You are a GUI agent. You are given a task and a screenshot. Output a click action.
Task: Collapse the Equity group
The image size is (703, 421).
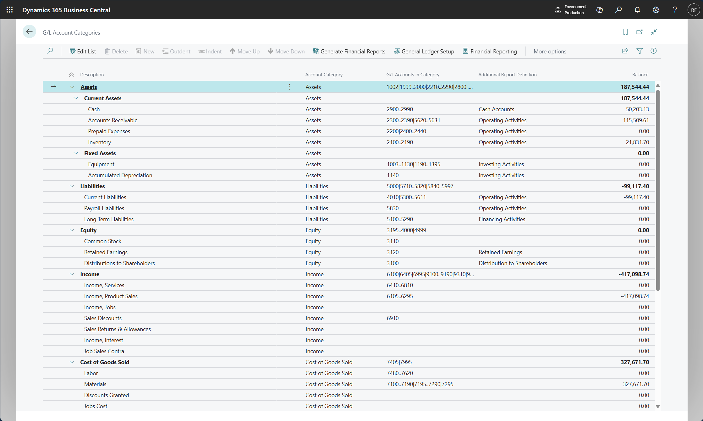pos(72,230)
